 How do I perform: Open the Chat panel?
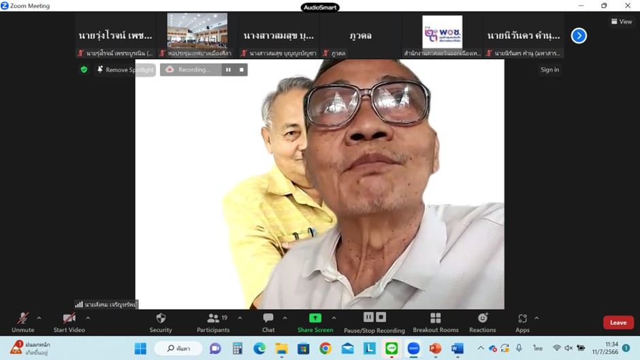click(x=268, y=322)
